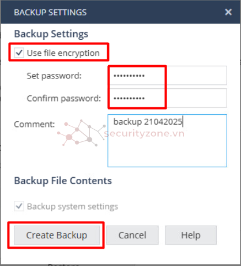
Task: Click inside the Comment text area
Action: 167,141
